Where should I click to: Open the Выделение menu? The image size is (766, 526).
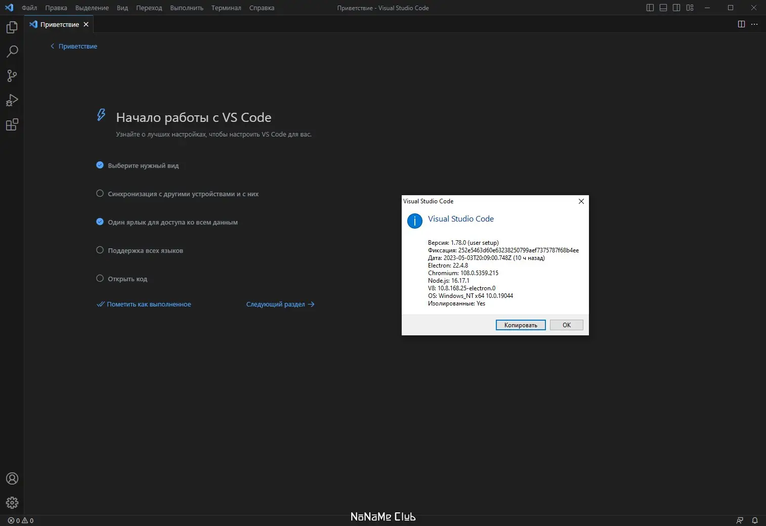[x=92, y=8]
